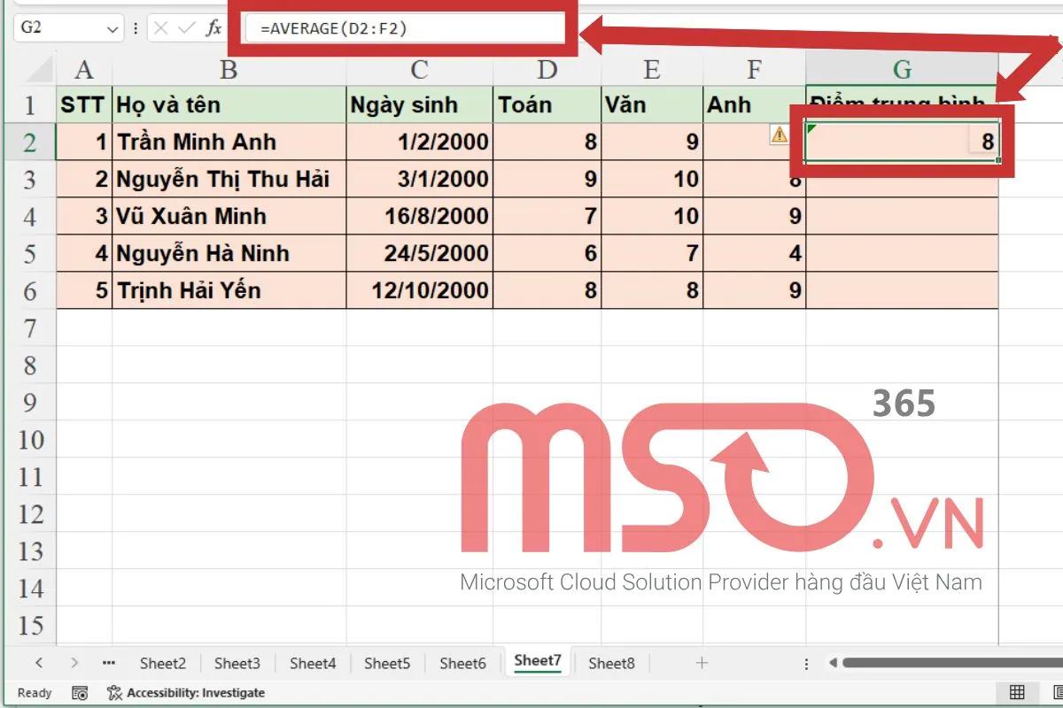The image size is (1063, 708).
Task: Click the green checkmark to confirm formula entry
Action: 187,27
